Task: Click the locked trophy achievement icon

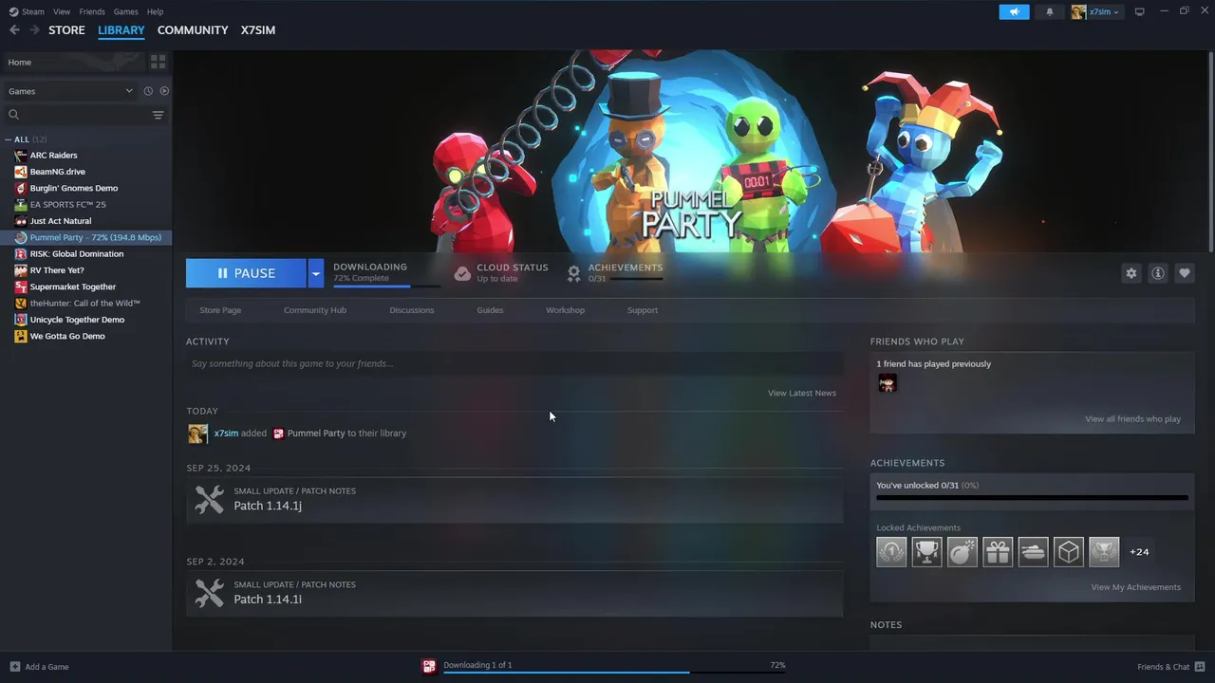Action: point(926,551)
